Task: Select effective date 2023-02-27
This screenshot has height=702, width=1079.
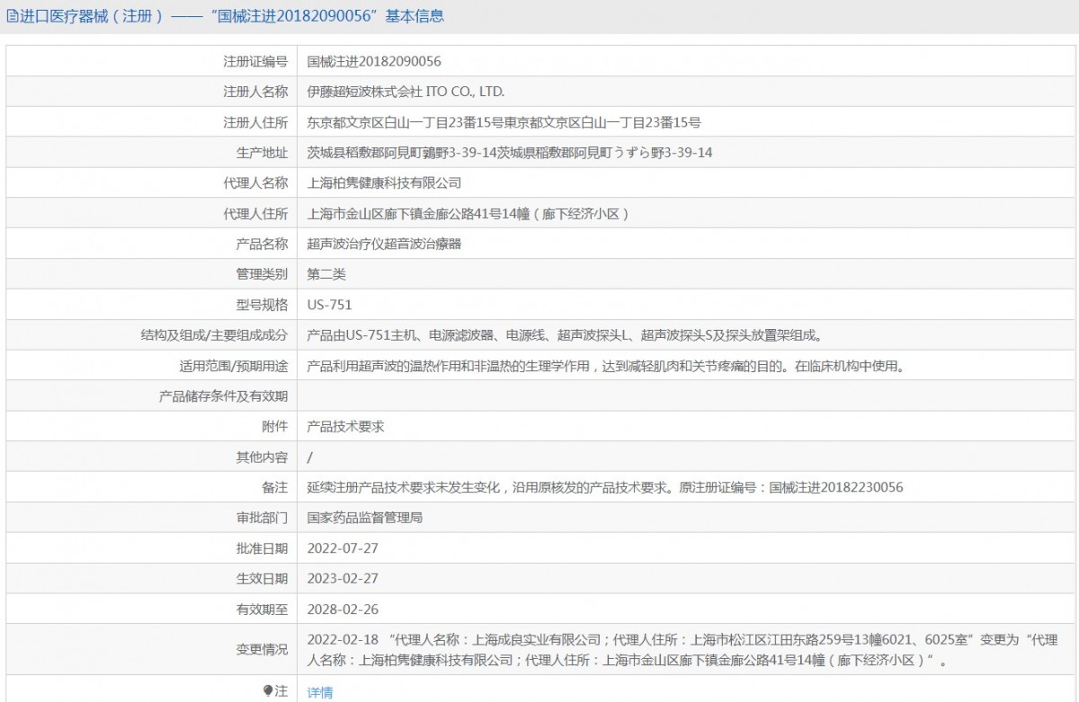Action: [343, 579]
